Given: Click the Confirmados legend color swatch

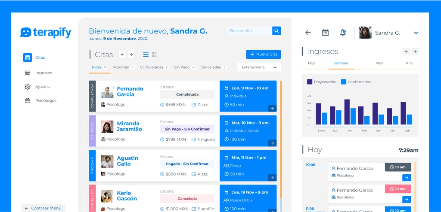Looking at the screenshot, I should (x=343, y=82).
